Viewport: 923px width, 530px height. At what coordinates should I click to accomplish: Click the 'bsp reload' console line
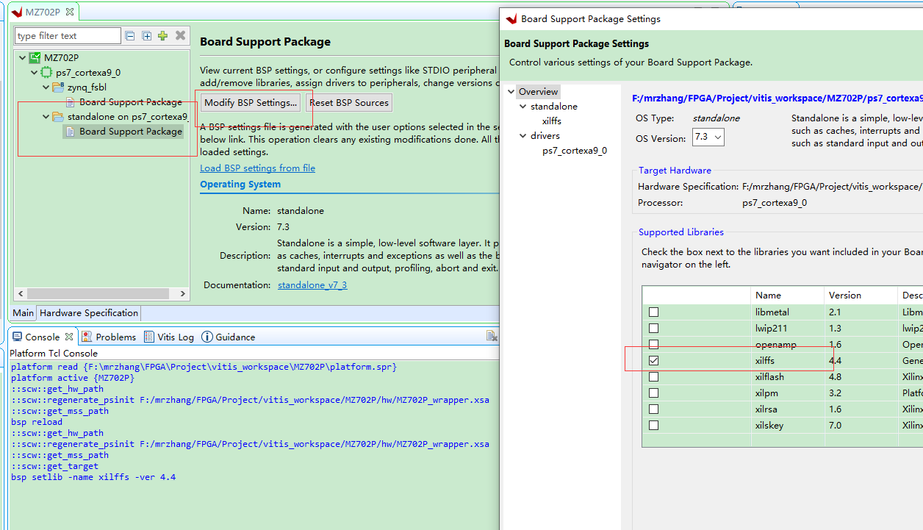click(37, 422)
